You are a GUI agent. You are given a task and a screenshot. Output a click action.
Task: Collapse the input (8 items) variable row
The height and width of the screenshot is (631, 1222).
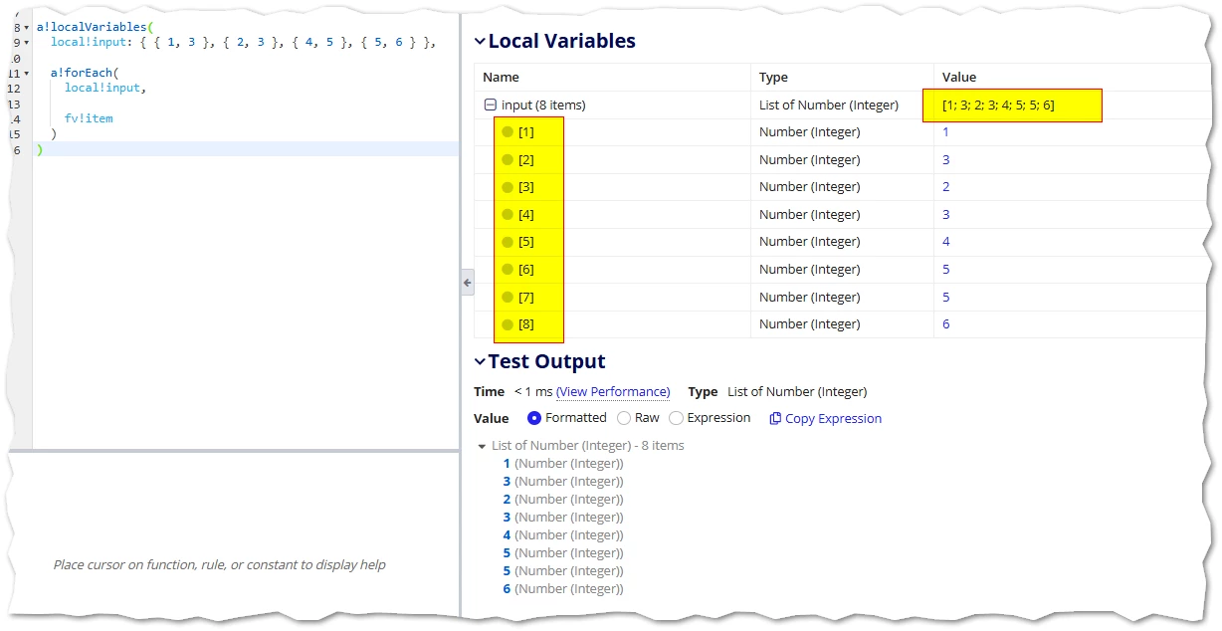coord(490,105)
